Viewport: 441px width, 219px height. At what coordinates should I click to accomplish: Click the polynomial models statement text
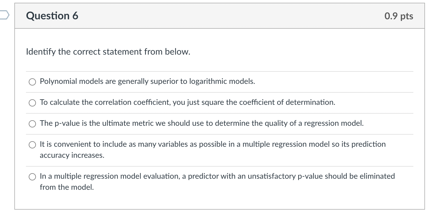(x=147, y=81)
